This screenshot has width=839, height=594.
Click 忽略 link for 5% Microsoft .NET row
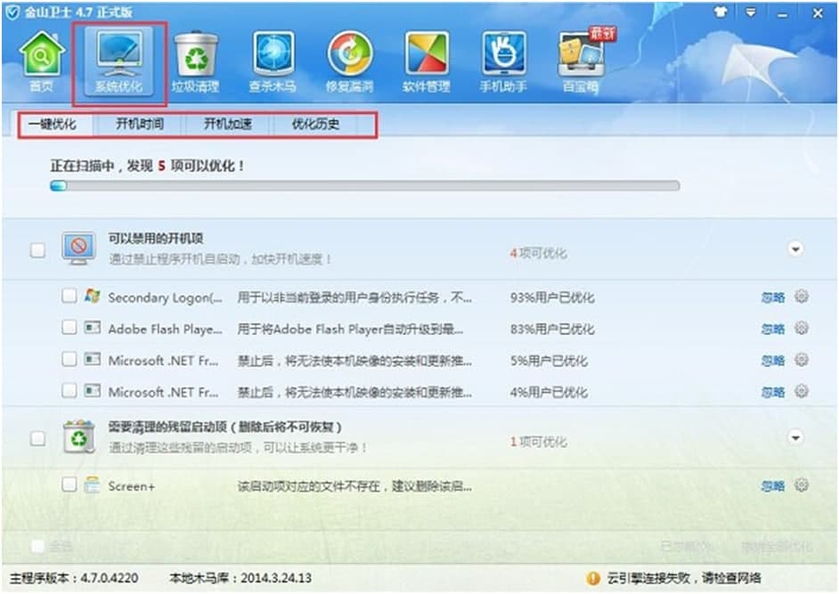[x=773, y=361]
